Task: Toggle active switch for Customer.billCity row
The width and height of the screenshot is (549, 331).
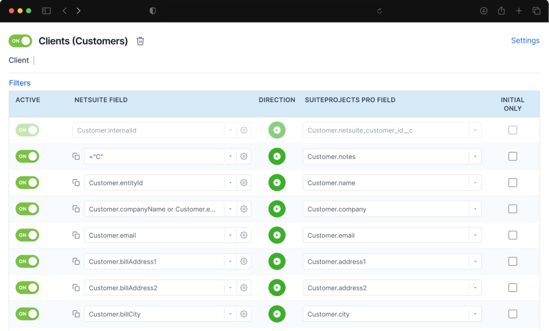Action: pyautogui.click(x=27, y=314)
